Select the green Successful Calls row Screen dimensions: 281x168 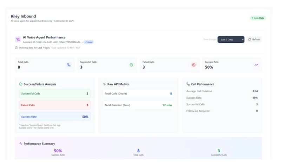(54, 93)
